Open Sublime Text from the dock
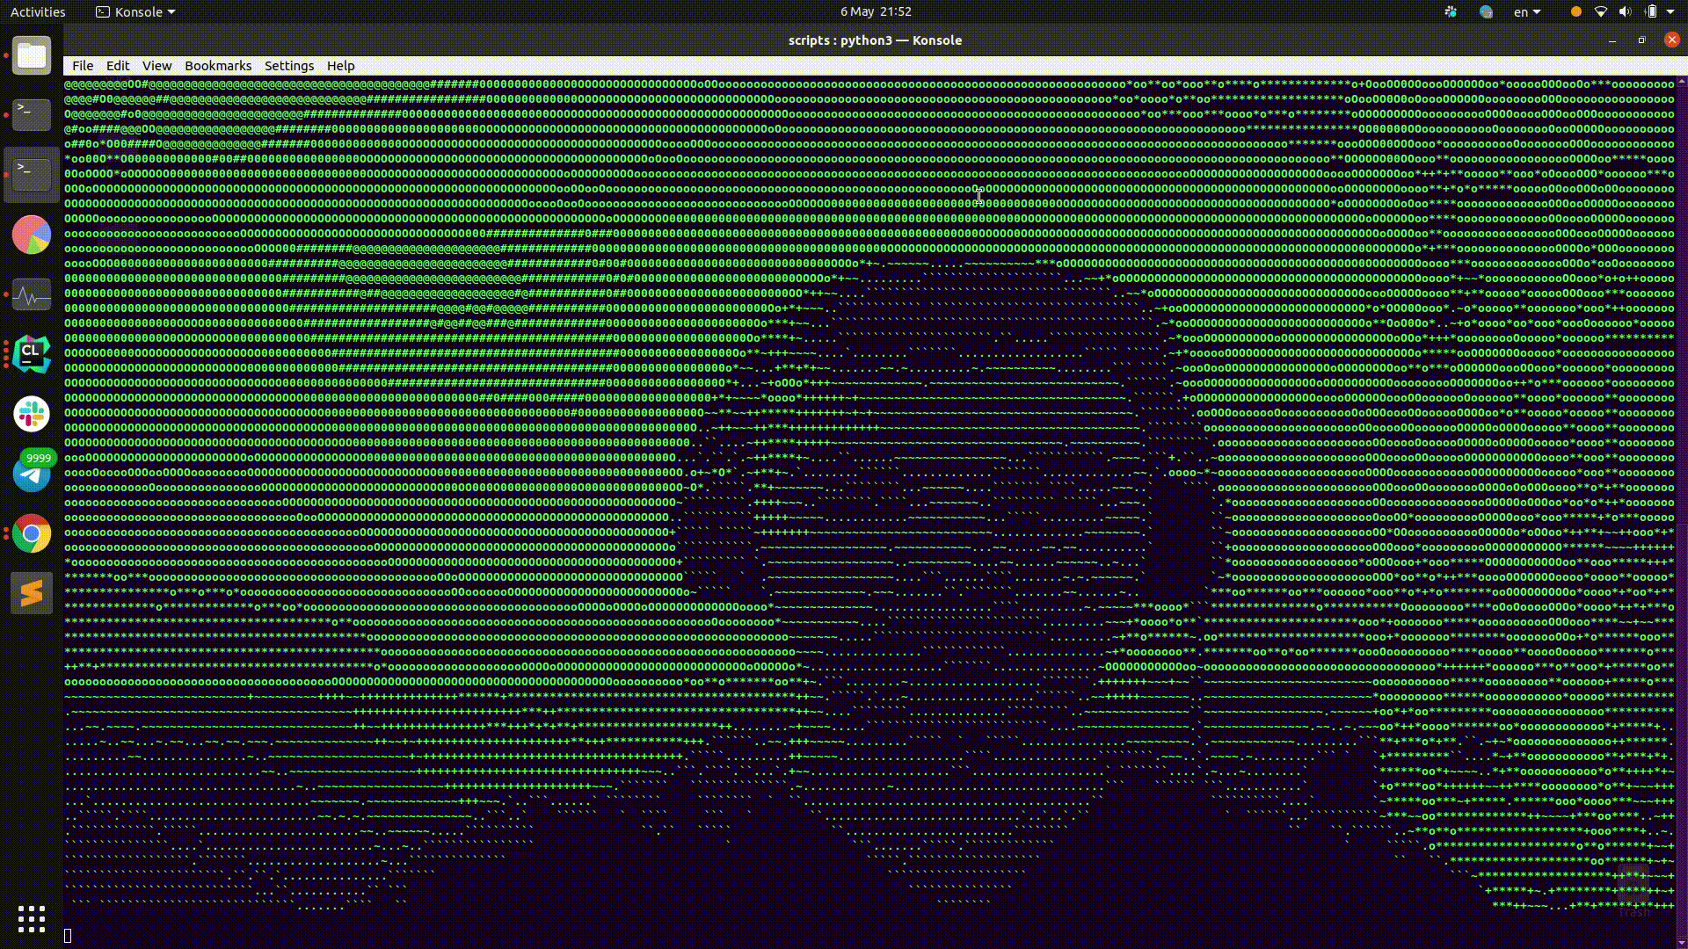 point(32,593)
